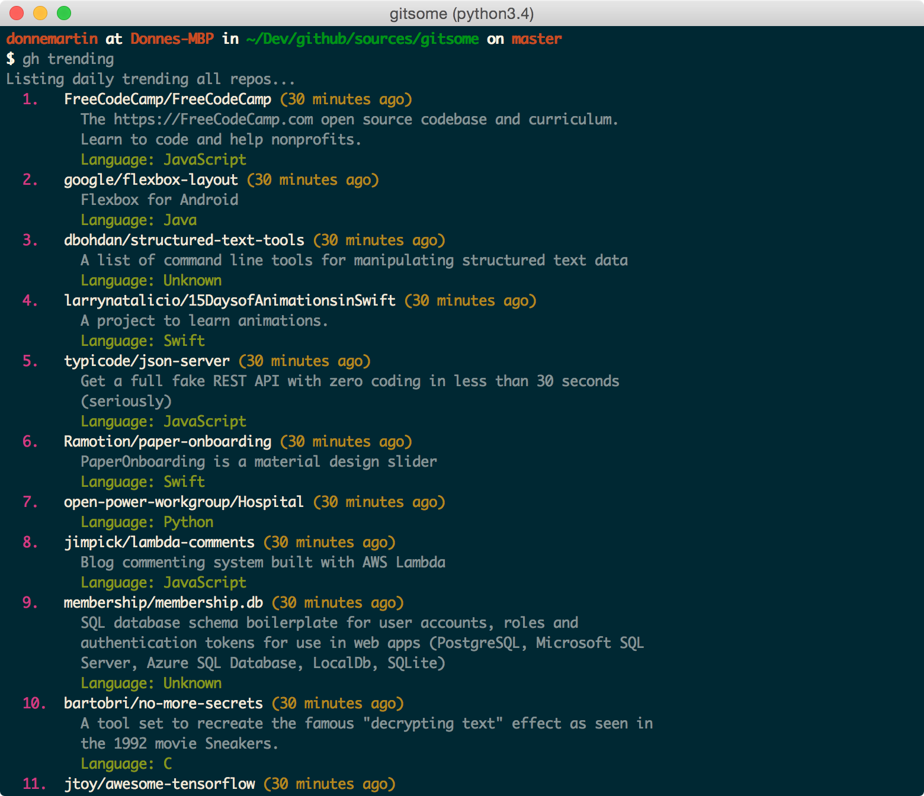Select repo 'dbohdan/structured-text-tools'

(x=184, y=240)
